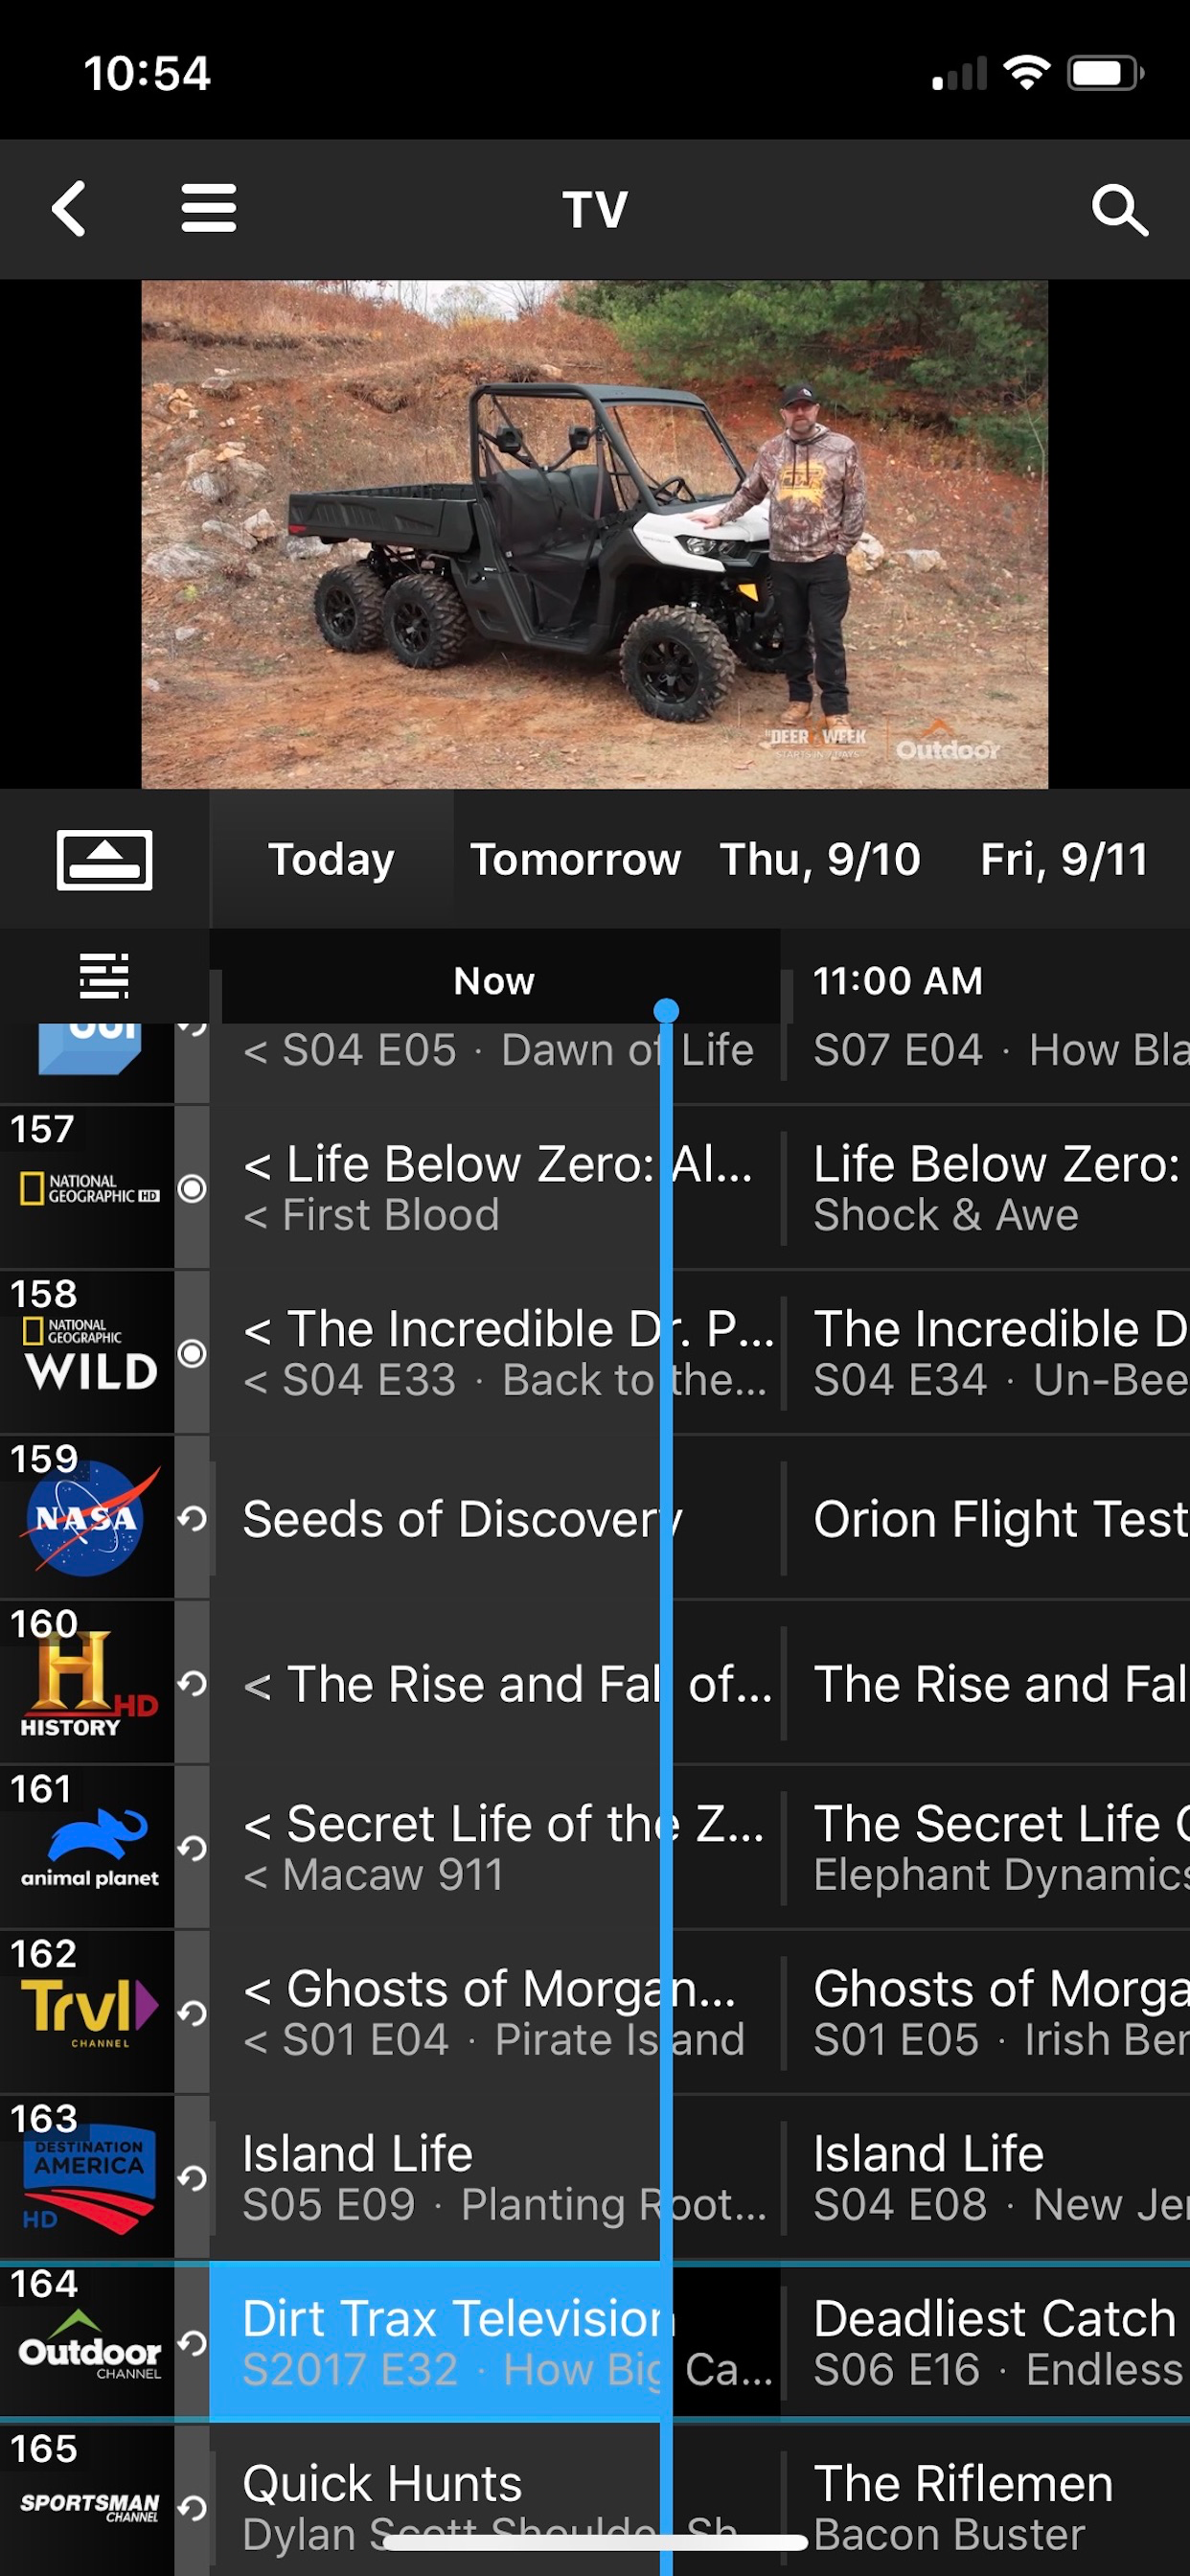
Task: Tap the live video preview thumbnail
Action: tap(595, 534)
